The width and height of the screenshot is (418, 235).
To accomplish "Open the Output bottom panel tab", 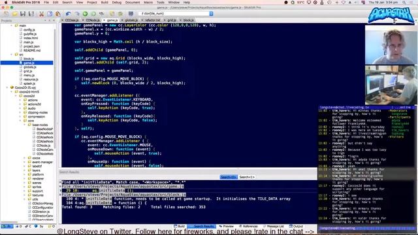I will [296, 227].
